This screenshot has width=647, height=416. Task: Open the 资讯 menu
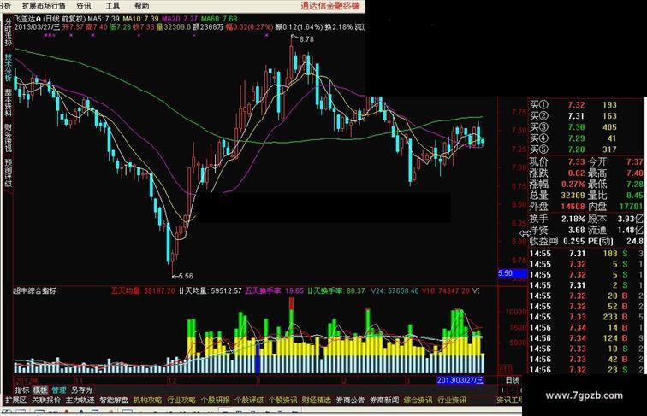[83, 6]
